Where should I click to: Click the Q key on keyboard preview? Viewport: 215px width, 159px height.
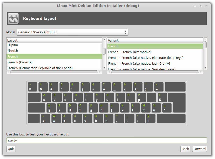point(51,108)
